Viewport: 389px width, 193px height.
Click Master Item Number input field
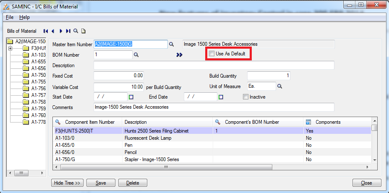tap(131, 44)
